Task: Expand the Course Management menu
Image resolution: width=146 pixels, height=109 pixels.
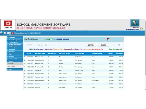Action: click(x=15, y=40)
